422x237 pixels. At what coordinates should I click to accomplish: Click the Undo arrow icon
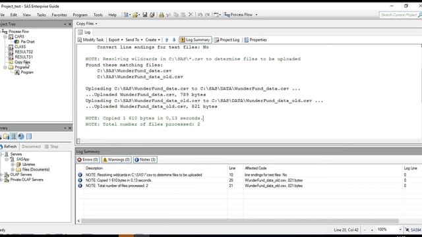[x=200, y=14]
